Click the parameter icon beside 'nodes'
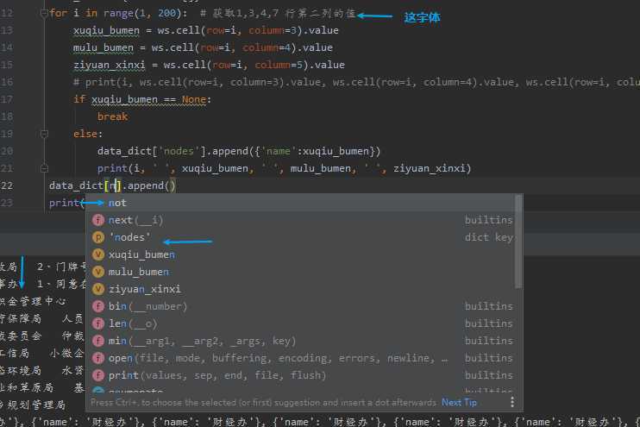 (98, 237)
